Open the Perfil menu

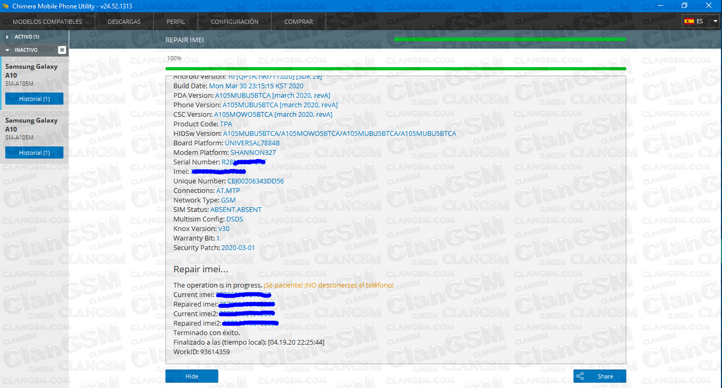(175, 22)
